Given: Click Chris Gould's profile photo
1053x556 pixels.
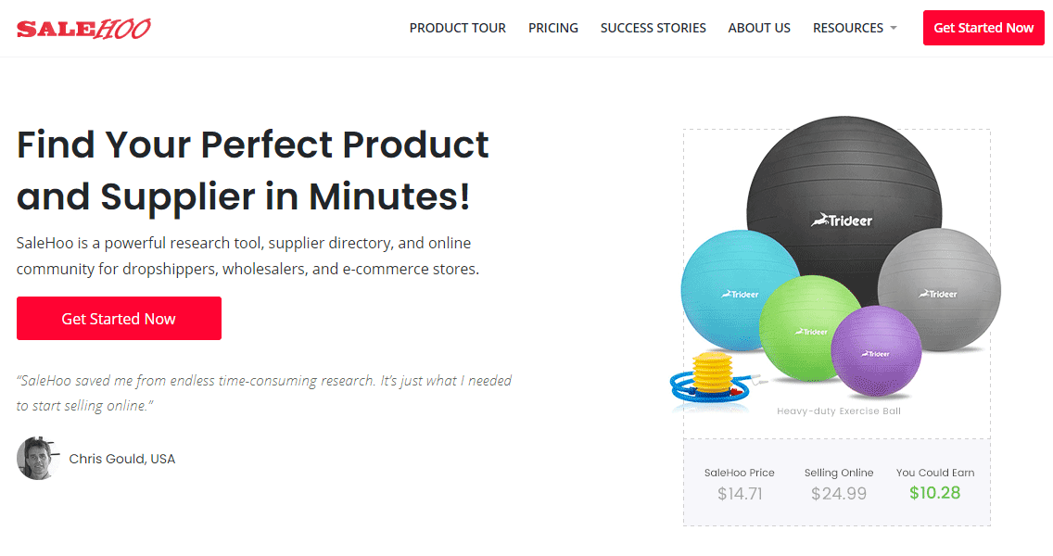Looking at the screenshot, I should coord(38,458).
